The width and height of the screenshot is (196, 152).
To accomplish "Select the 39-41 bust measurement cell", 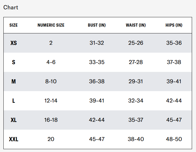I will click(x=97, y=101).
